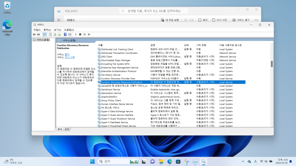296x166 pixels.
Task: Click 다시 시작 in Task Manager toolbar
Action: click(219, 20)
